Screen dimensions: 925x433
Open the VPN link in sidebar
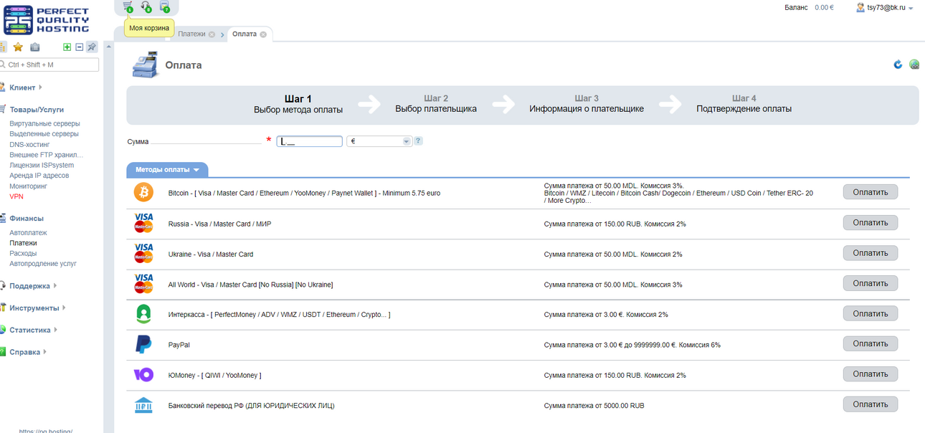tap(16, 196)
